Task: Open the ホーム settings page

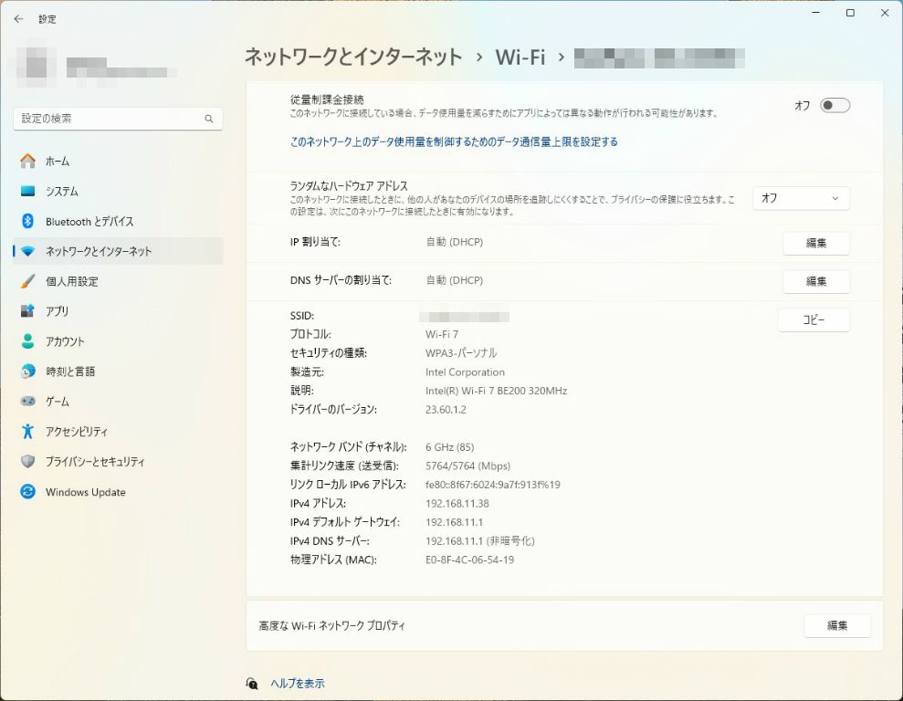Action: pos(118,162)
